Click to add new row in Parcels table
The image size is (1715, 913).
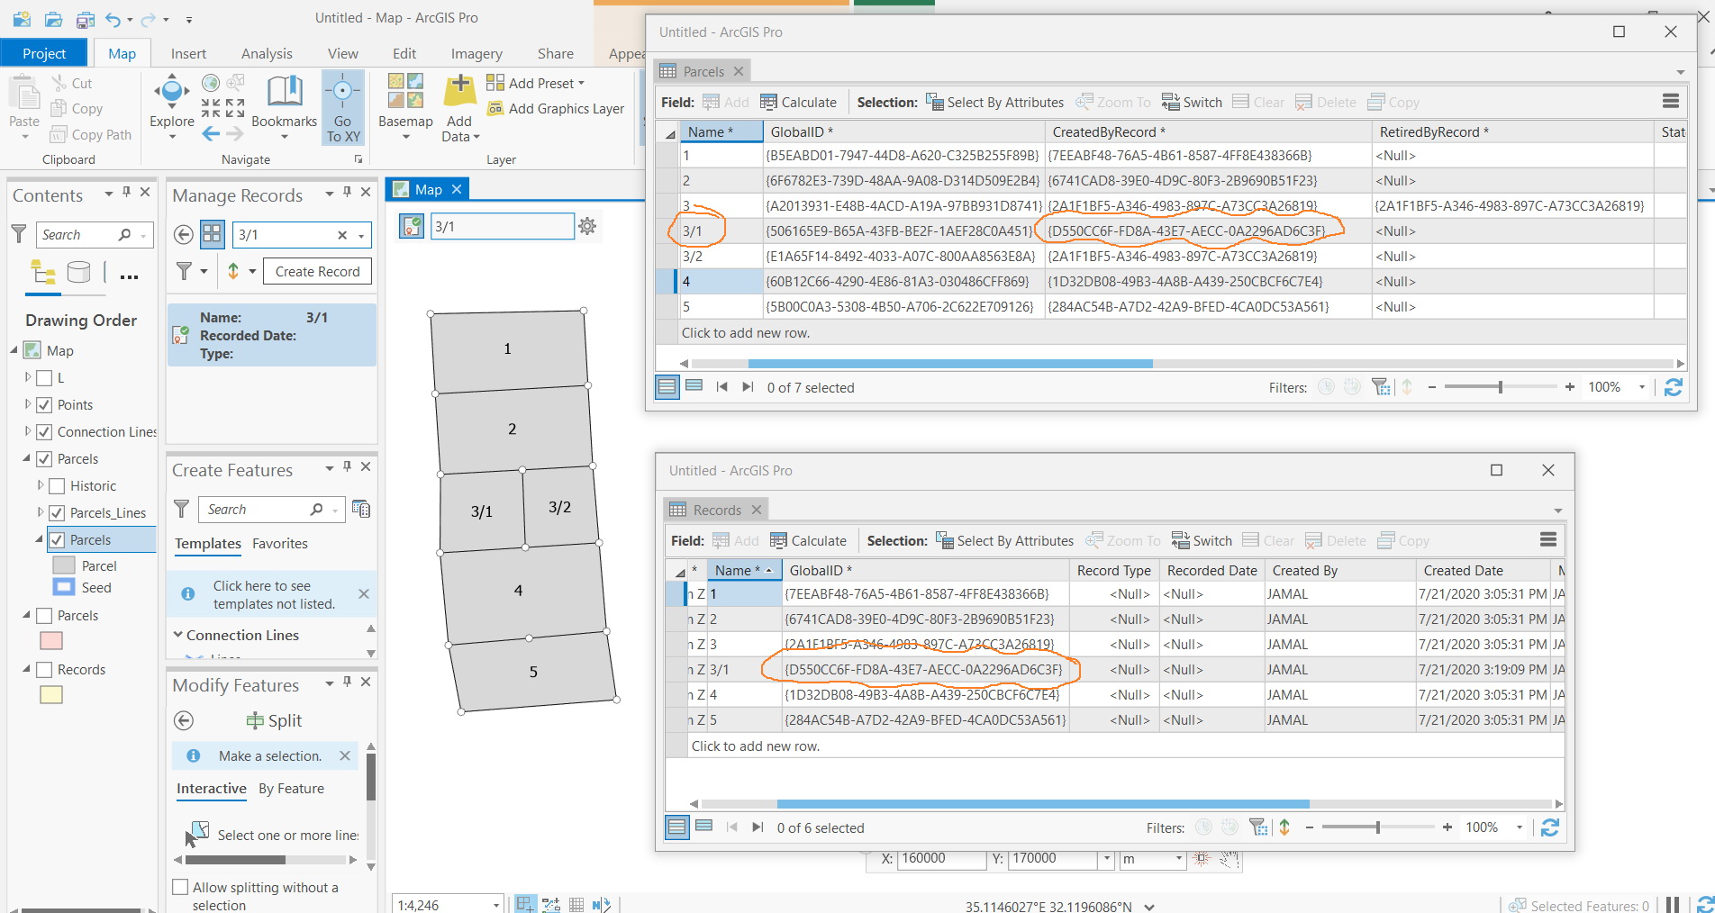tap(746, 333)
